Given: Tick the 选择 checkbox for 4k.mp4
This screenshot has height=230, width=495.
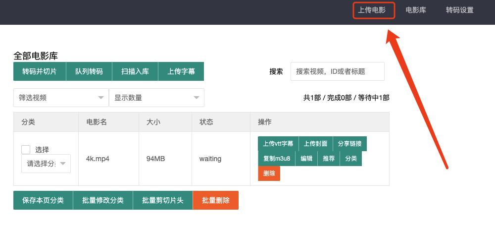Looking at the screenshot, I should pos(26,150).
